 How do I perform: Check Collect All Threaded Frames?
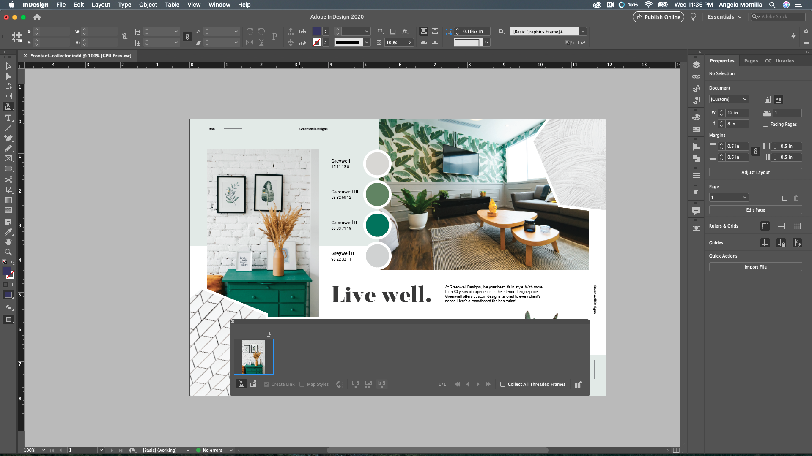[x=503, y=384]
